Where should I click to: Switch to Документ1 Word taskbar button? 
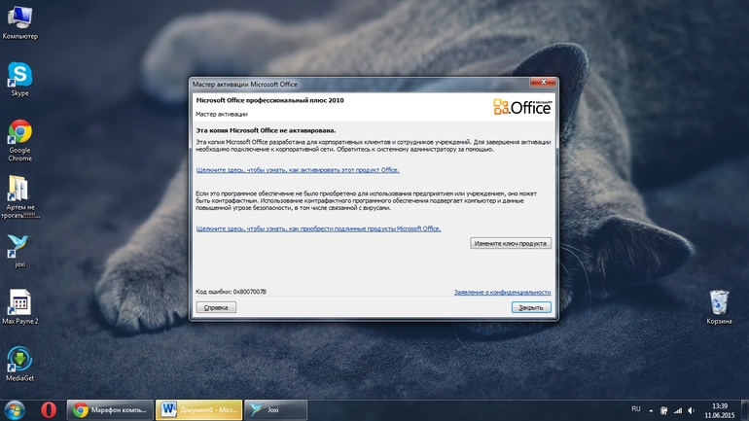tap(199, 410)
